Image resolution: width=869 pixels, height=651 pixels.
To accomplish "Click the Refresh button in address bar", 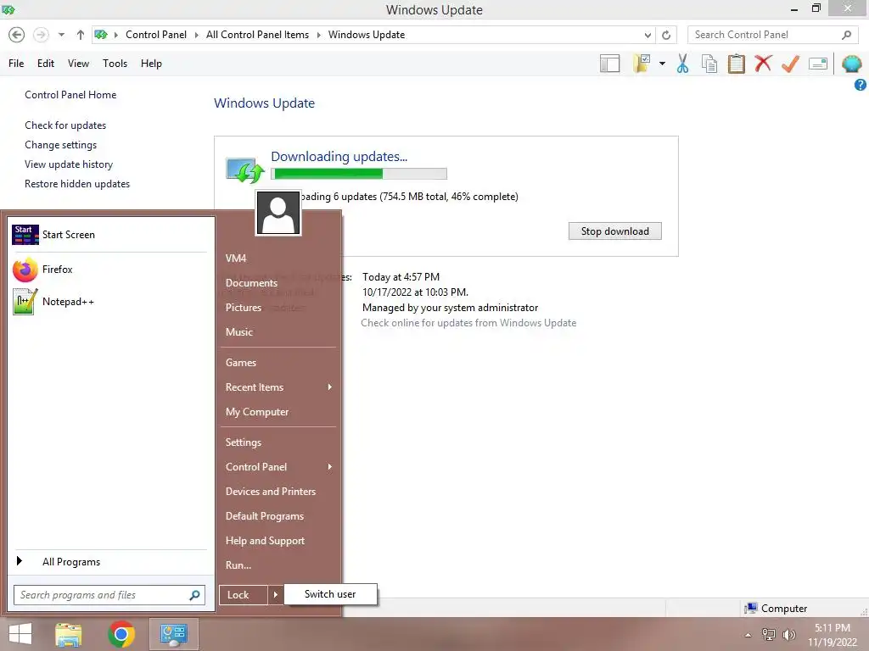I will [666, 35].
